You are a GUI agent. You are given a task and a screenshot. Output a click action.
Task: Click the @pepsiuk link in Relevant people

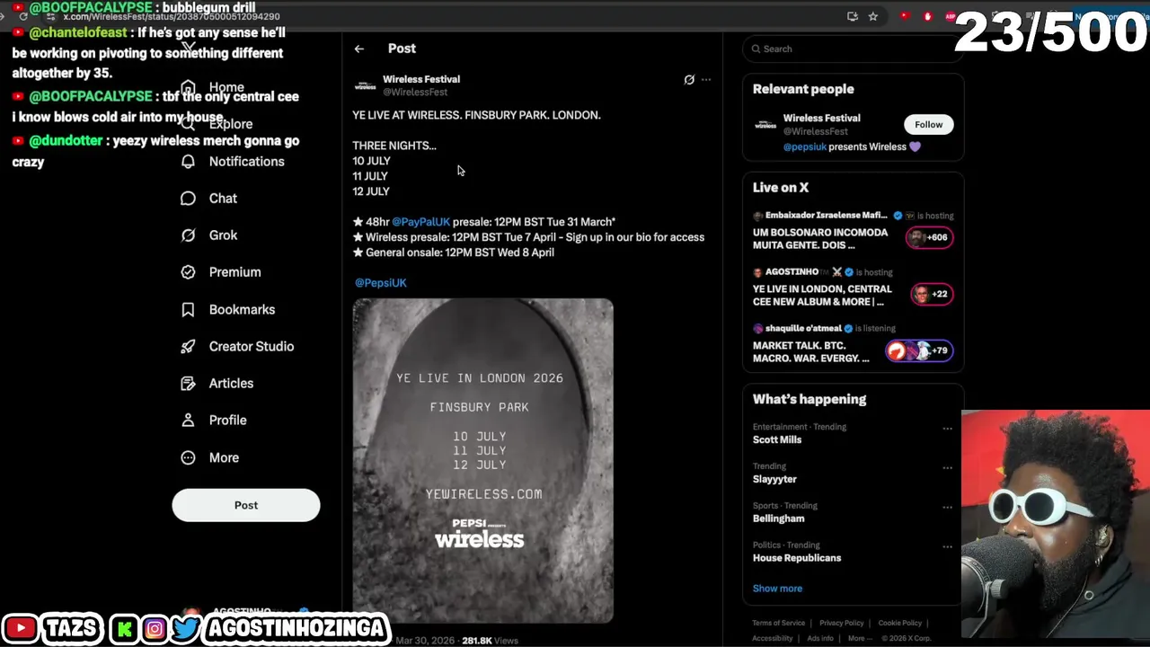[x=804, y=147]
